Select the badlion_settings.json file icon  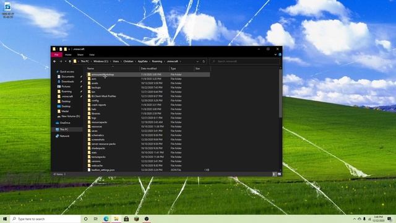pyautogui.click(x=89, y=170)
